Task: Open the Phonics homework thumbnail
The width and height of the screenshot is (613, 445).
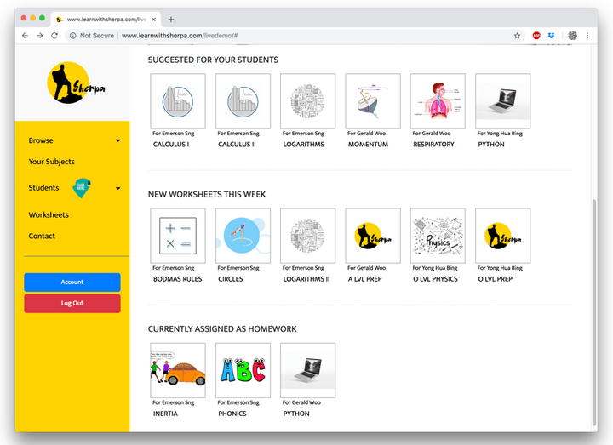Action: (x=243, y=370)
